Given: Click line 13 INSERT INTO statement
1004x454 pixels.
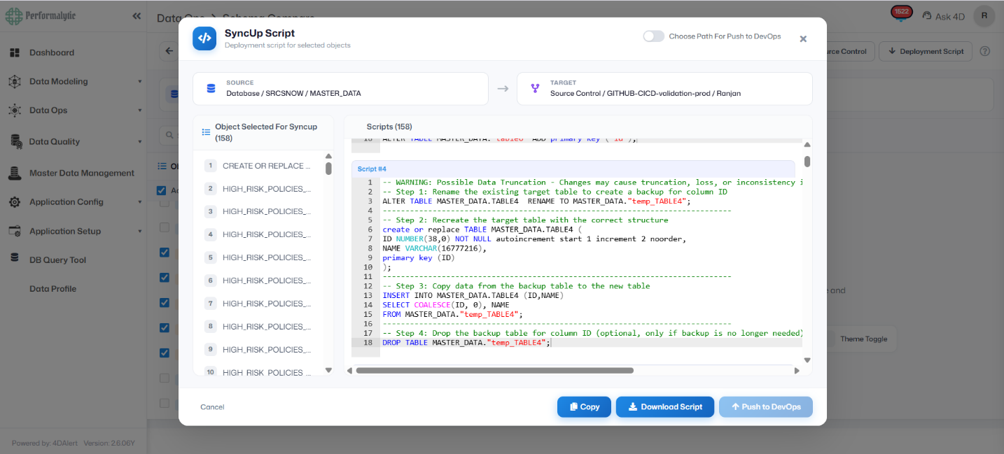Looking at the screenshot, I should click(x=473, y=295).
